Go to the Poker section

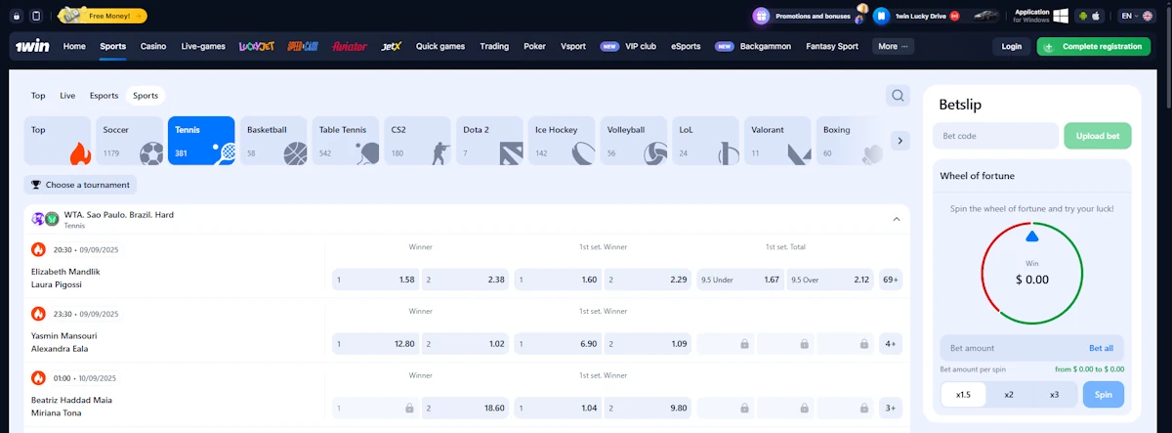coord(534,46)
